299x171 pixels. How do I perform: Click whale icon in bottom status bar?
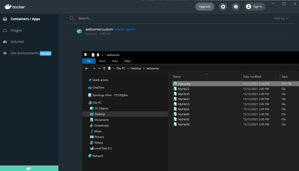[28, 168]
